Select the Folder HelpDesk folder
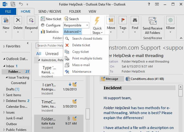Viewport: 184px width, 132px height. (x=16, y=72)
